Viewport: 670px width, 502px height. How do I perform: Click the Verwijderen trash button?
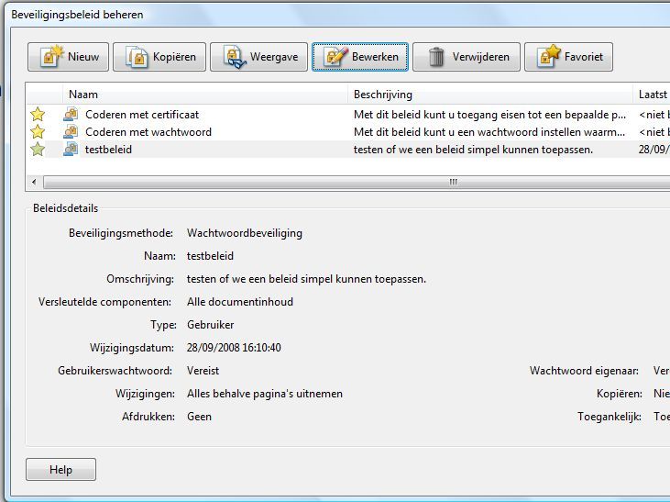(x=467, y=57)
